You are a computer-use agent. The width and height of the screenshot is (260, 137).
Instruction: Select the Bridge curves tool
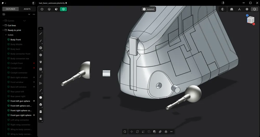coord(41,90)
